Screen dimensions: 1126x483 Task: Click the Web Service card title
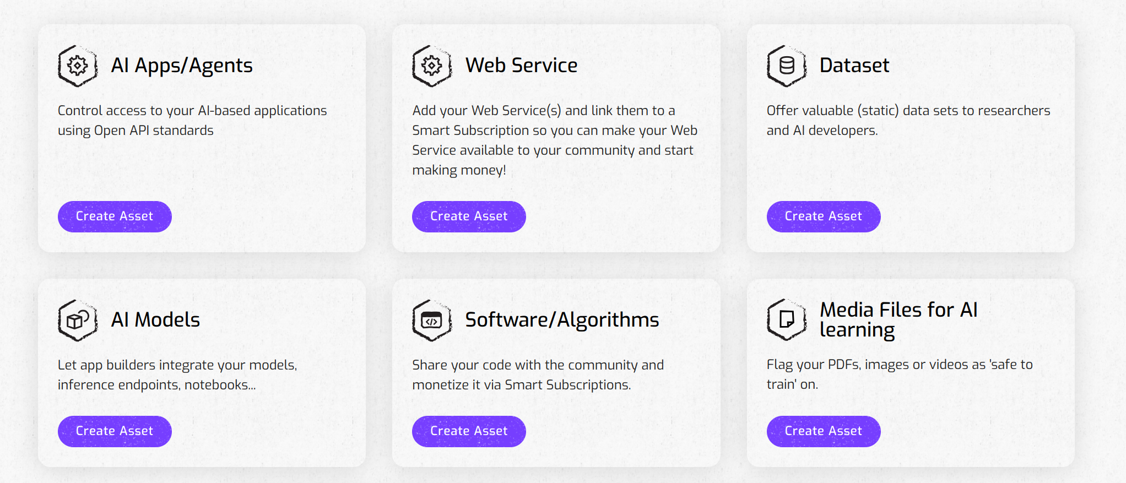coord(521,66)
